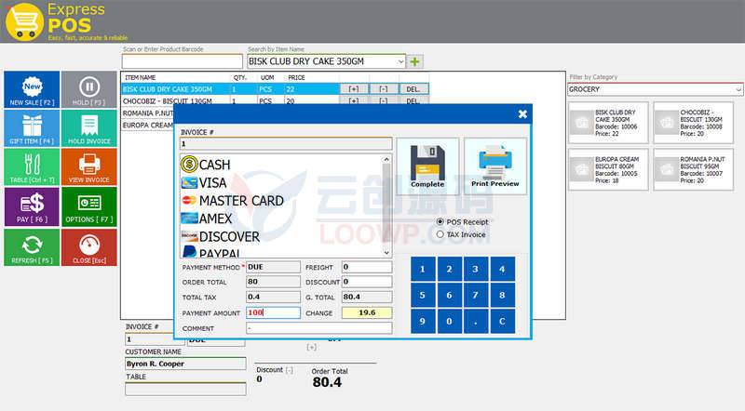Click keypad number 0
The height and width of the screenshot is (411, 745).
[x=449, y=322]
